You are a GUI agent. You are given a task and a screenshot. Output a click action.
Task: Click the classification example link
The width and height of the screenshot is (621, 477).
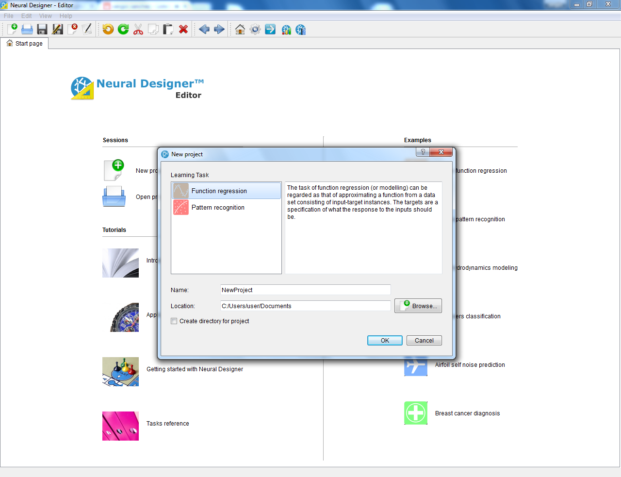478,316
